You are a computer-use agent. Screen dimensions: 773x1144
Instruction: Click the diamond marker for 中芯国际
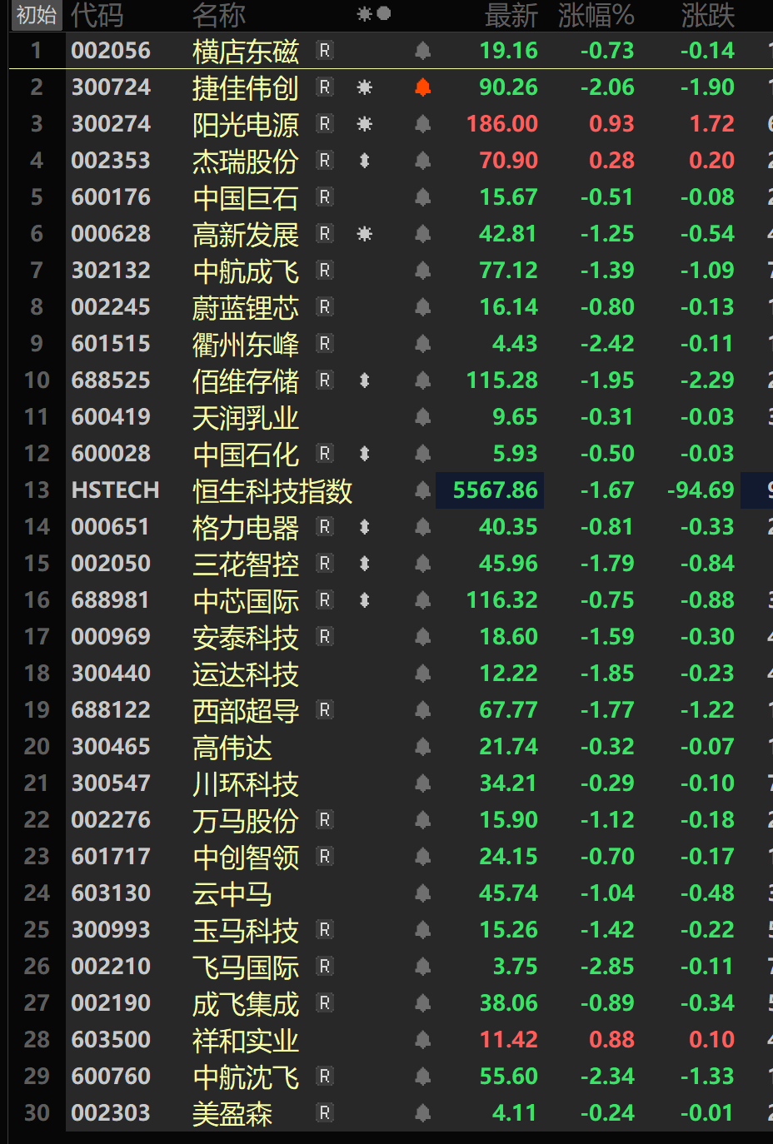(x=364, y=600)
